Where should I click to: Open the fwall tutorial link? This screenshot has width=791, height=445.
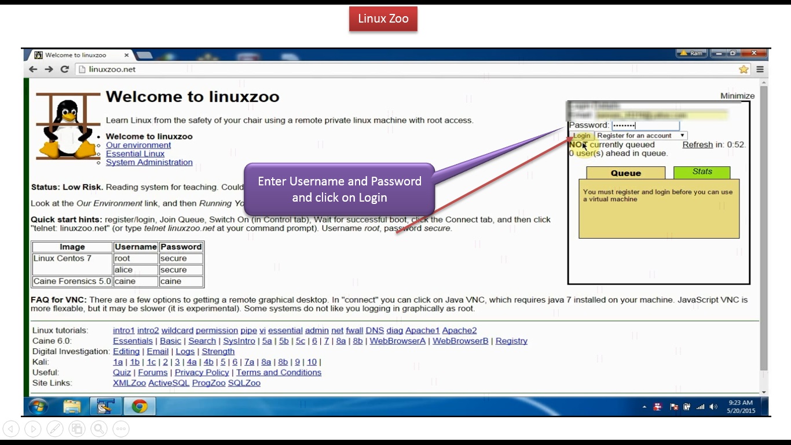coord(354,331)
